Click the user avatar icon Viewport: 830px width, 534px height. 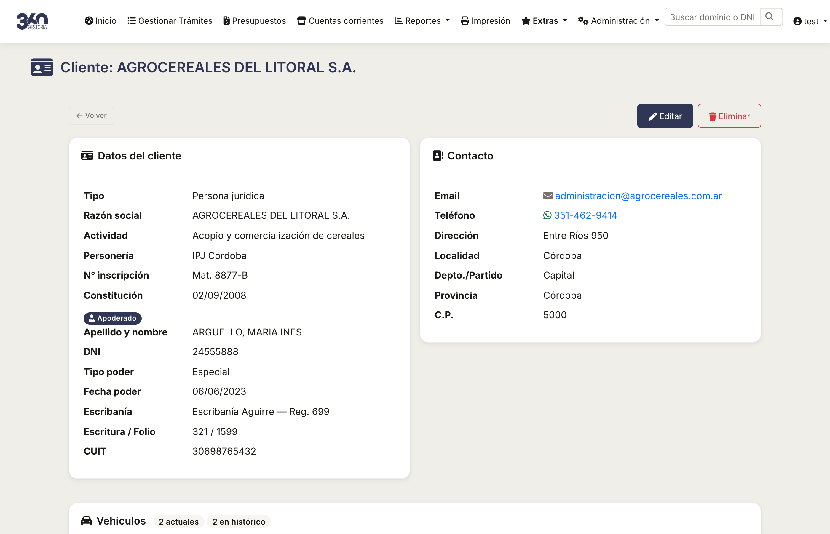click(x=797, y=22)
